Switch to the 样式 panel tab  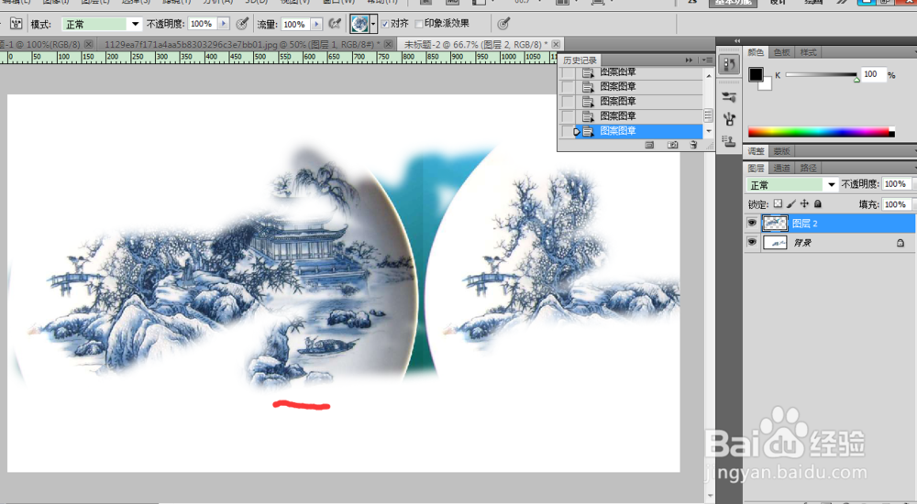tap(808, 52)
